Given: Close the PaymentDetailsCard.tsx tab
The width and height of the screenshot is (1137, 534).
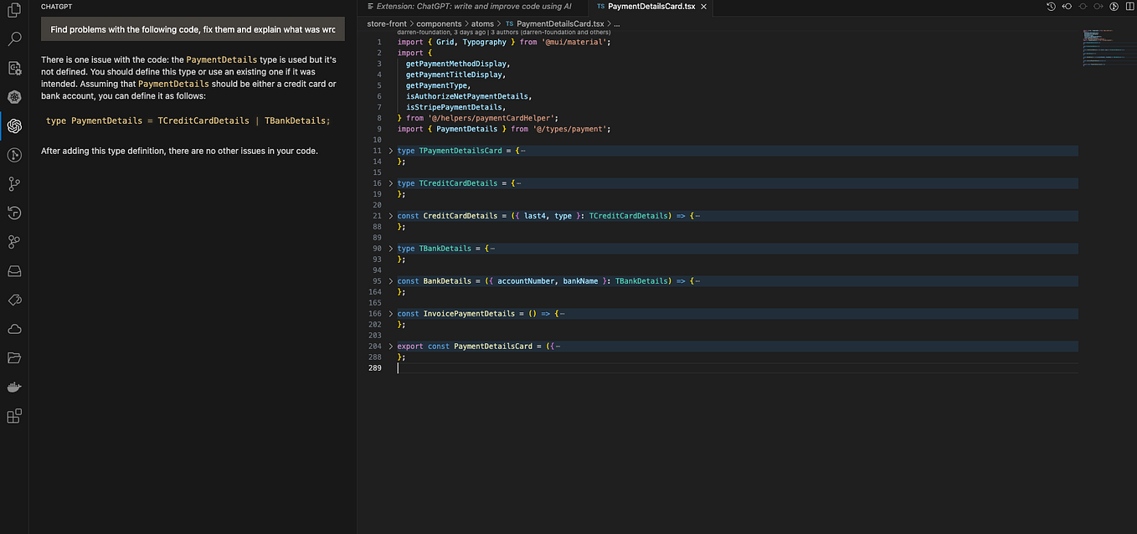Looking at the screenshot, I should tap(704, 7).
